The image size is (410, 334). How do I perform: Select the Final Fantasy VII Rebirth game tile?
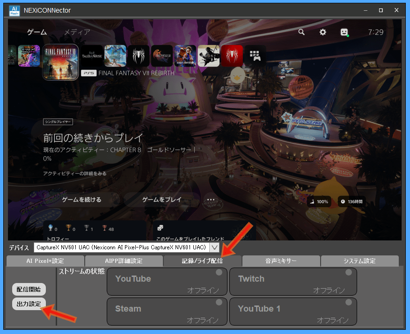(60, 62)
